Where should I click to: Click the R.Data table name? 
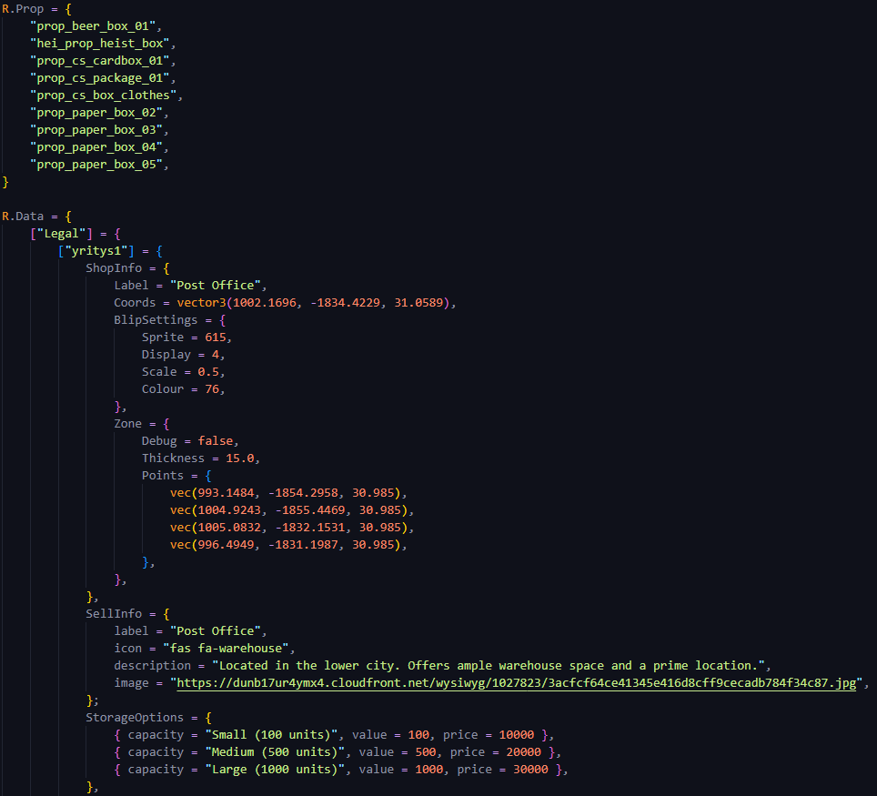(23, 217)
